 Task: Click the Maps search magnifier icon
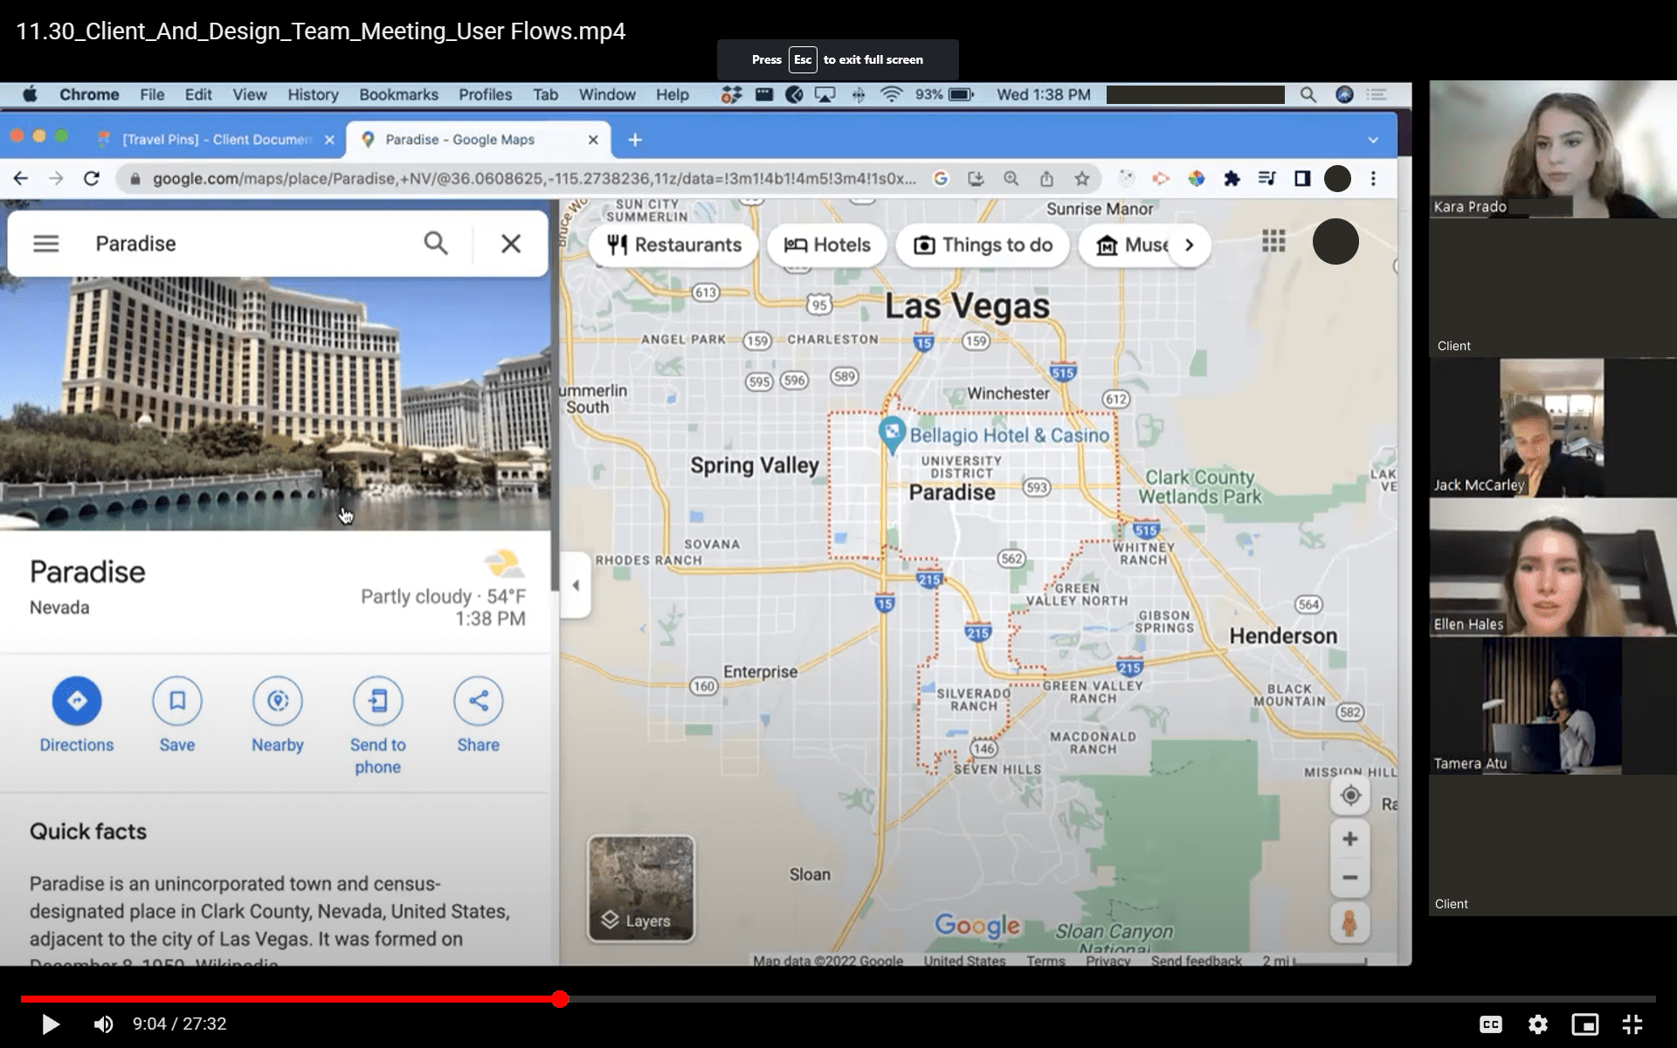(x=436, y=244)
